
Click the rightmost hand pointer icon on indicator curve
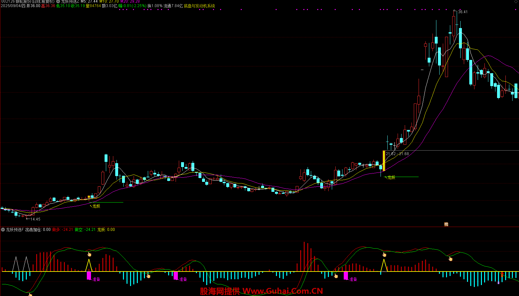click(451, 259)
